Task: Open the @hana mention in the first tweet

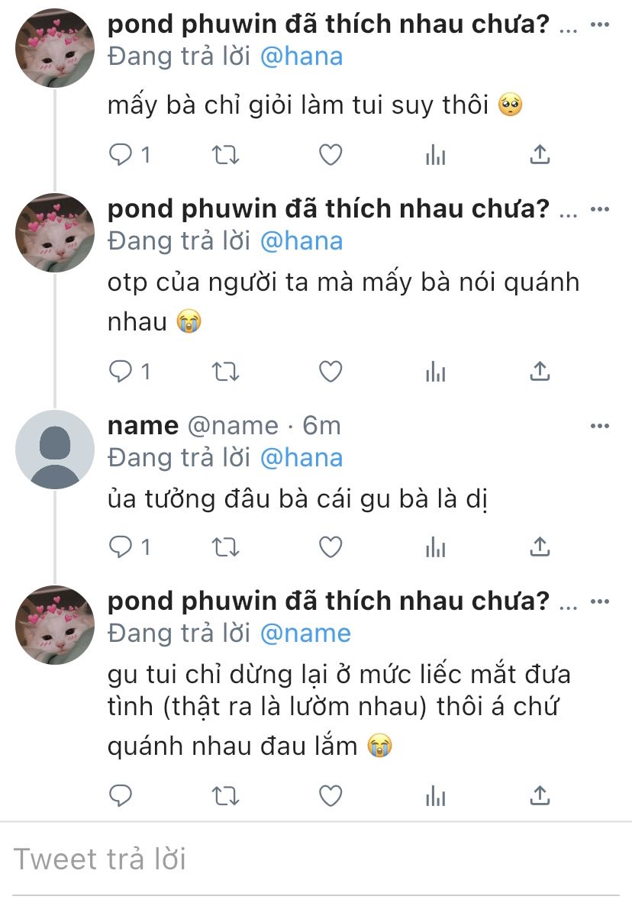Action: pyautogui.click(x=301, y=56)
